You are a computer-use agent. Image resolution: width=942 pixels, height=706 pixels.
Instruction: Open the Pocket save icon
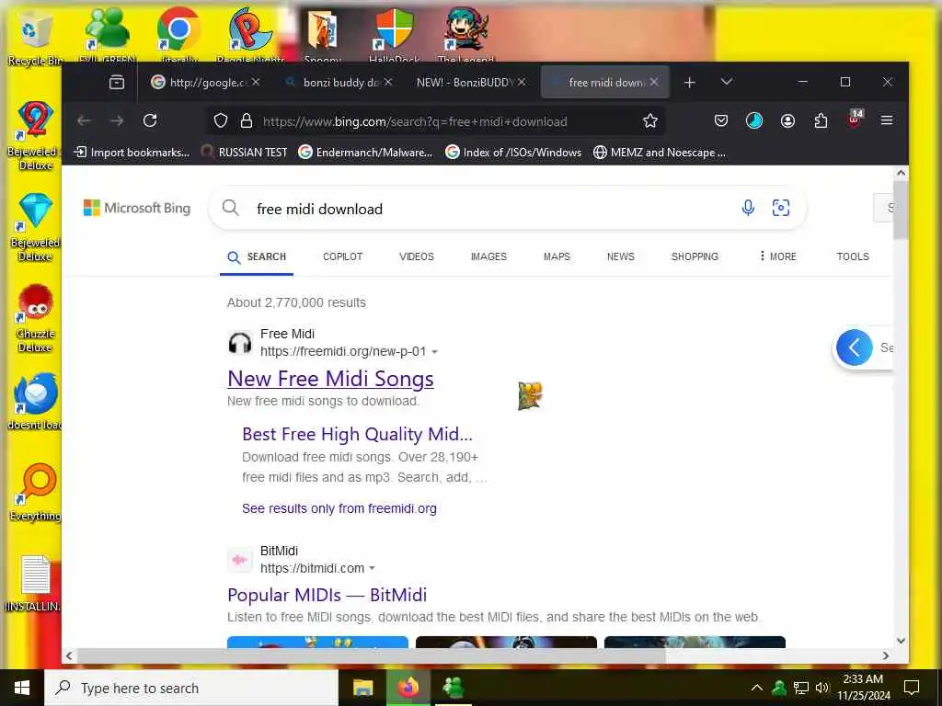click(x=721, y=120)
